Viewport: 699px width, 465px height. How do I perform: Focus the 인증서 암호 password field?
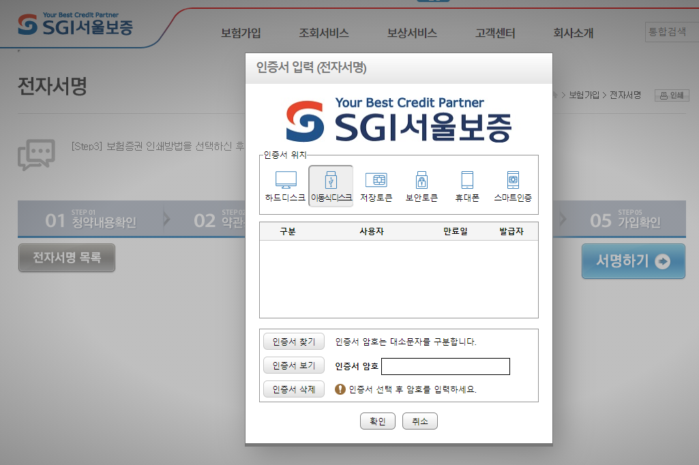tap(445, 366)
